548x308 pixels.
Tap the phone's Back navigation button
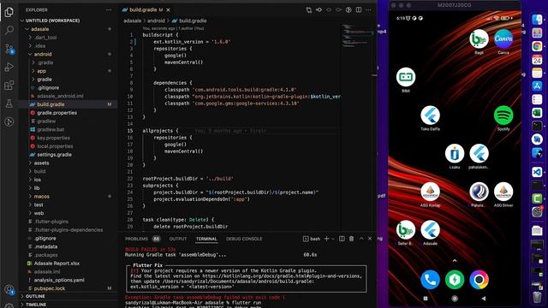[484, 299]
